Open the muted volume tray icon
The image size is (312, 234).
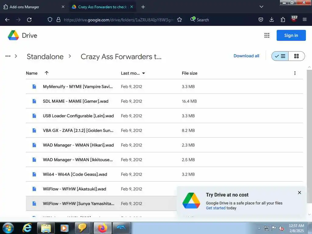pos(281,228)
